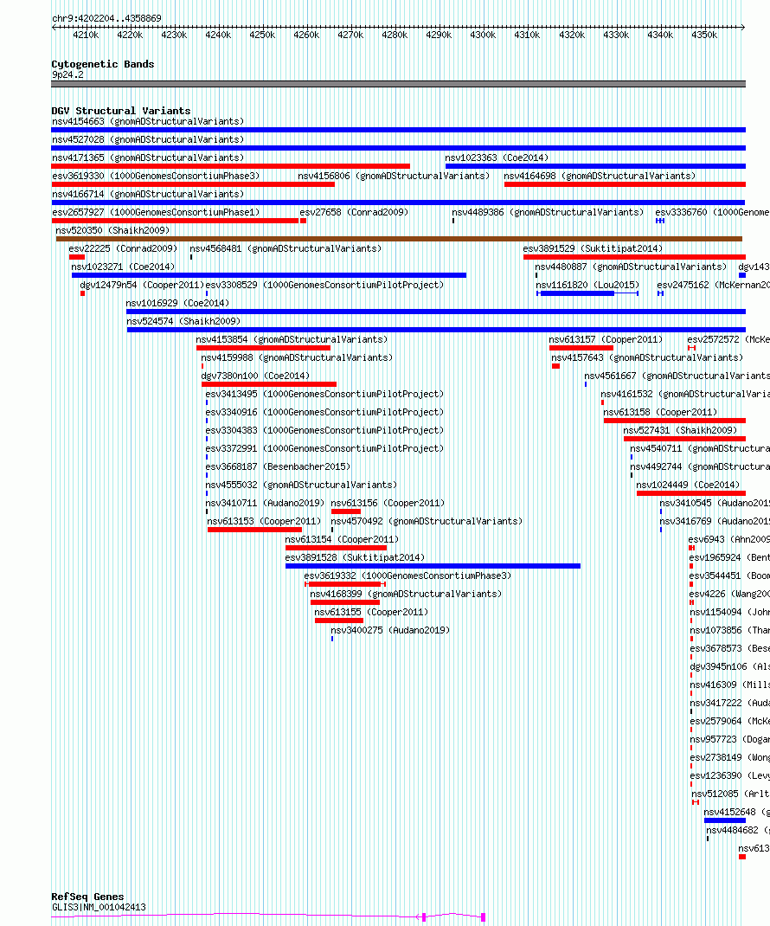Select the nsv4152648 variant label

coord(737,812)
